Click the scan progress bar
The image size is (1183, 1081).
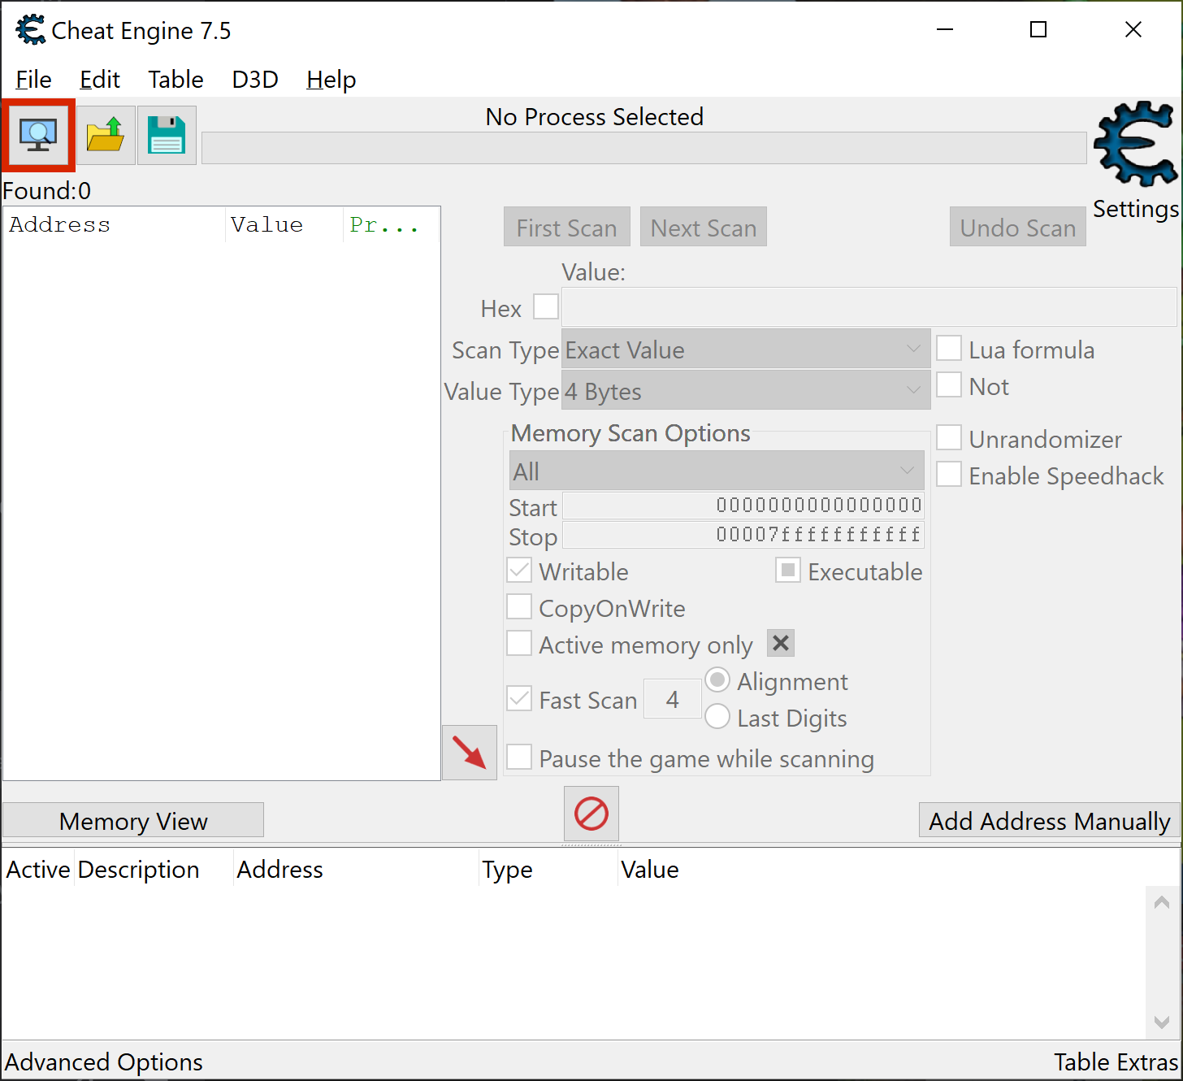[x=644, y=148]
